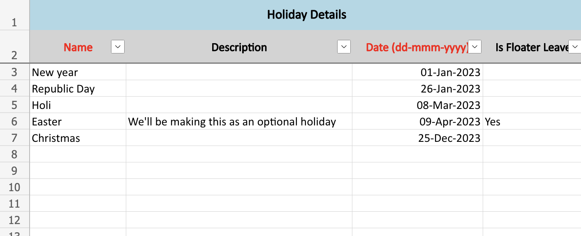Open the Date column filter dropdown

475,47
